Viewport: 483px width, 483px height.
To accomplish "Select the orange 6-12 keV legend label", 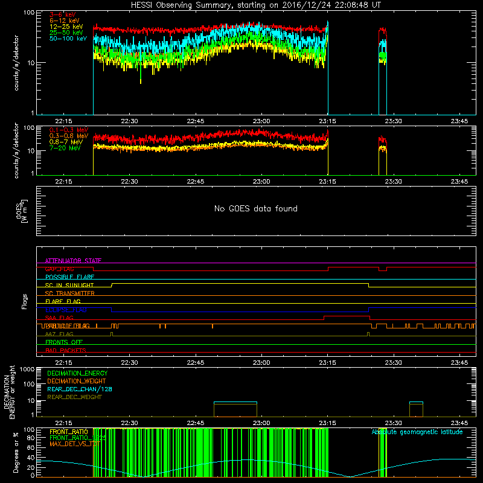I will (64, 21).
